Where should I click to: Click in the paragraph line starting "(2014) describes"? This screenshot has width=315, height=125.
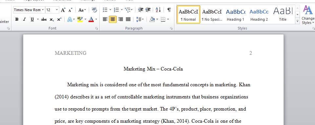pyautogui.click(x=151, y=97)
